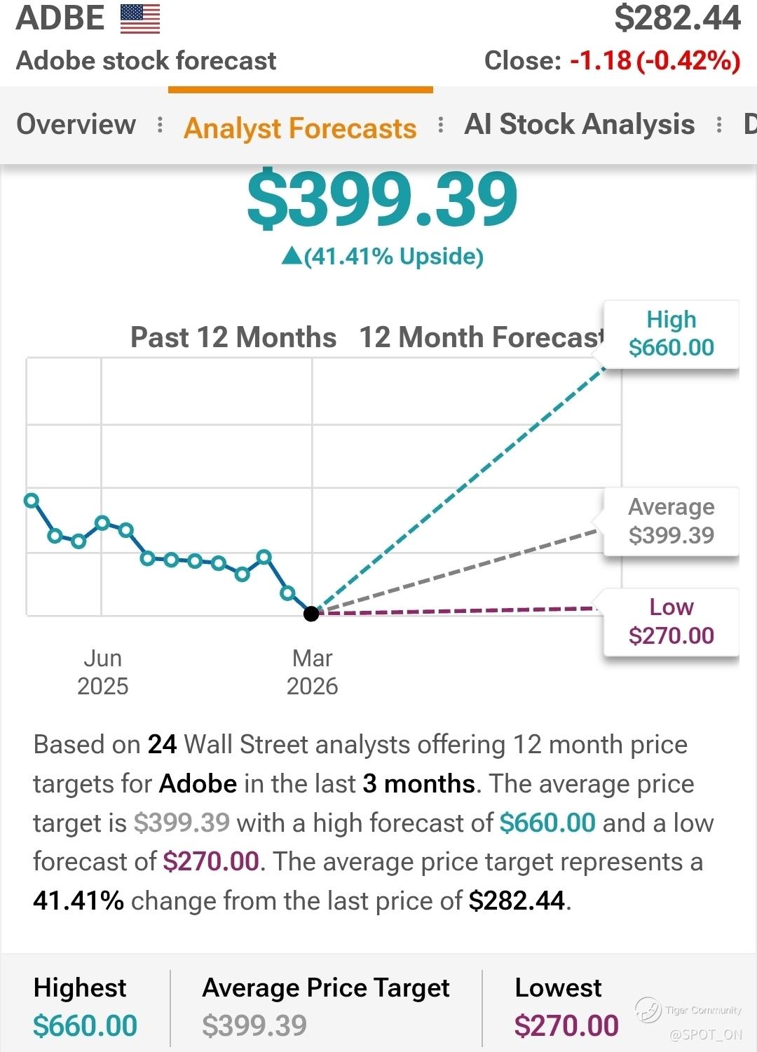Click the upside triangle arrow icon

tap(291, 257)
